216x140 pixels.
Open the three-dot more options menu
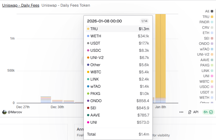point(181,112)
